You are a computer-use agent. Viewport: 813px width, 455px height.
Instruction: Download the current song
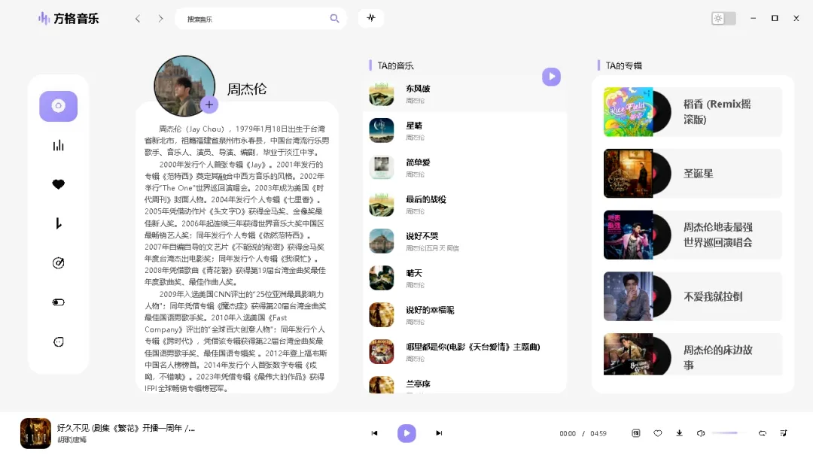pos(679,433)
